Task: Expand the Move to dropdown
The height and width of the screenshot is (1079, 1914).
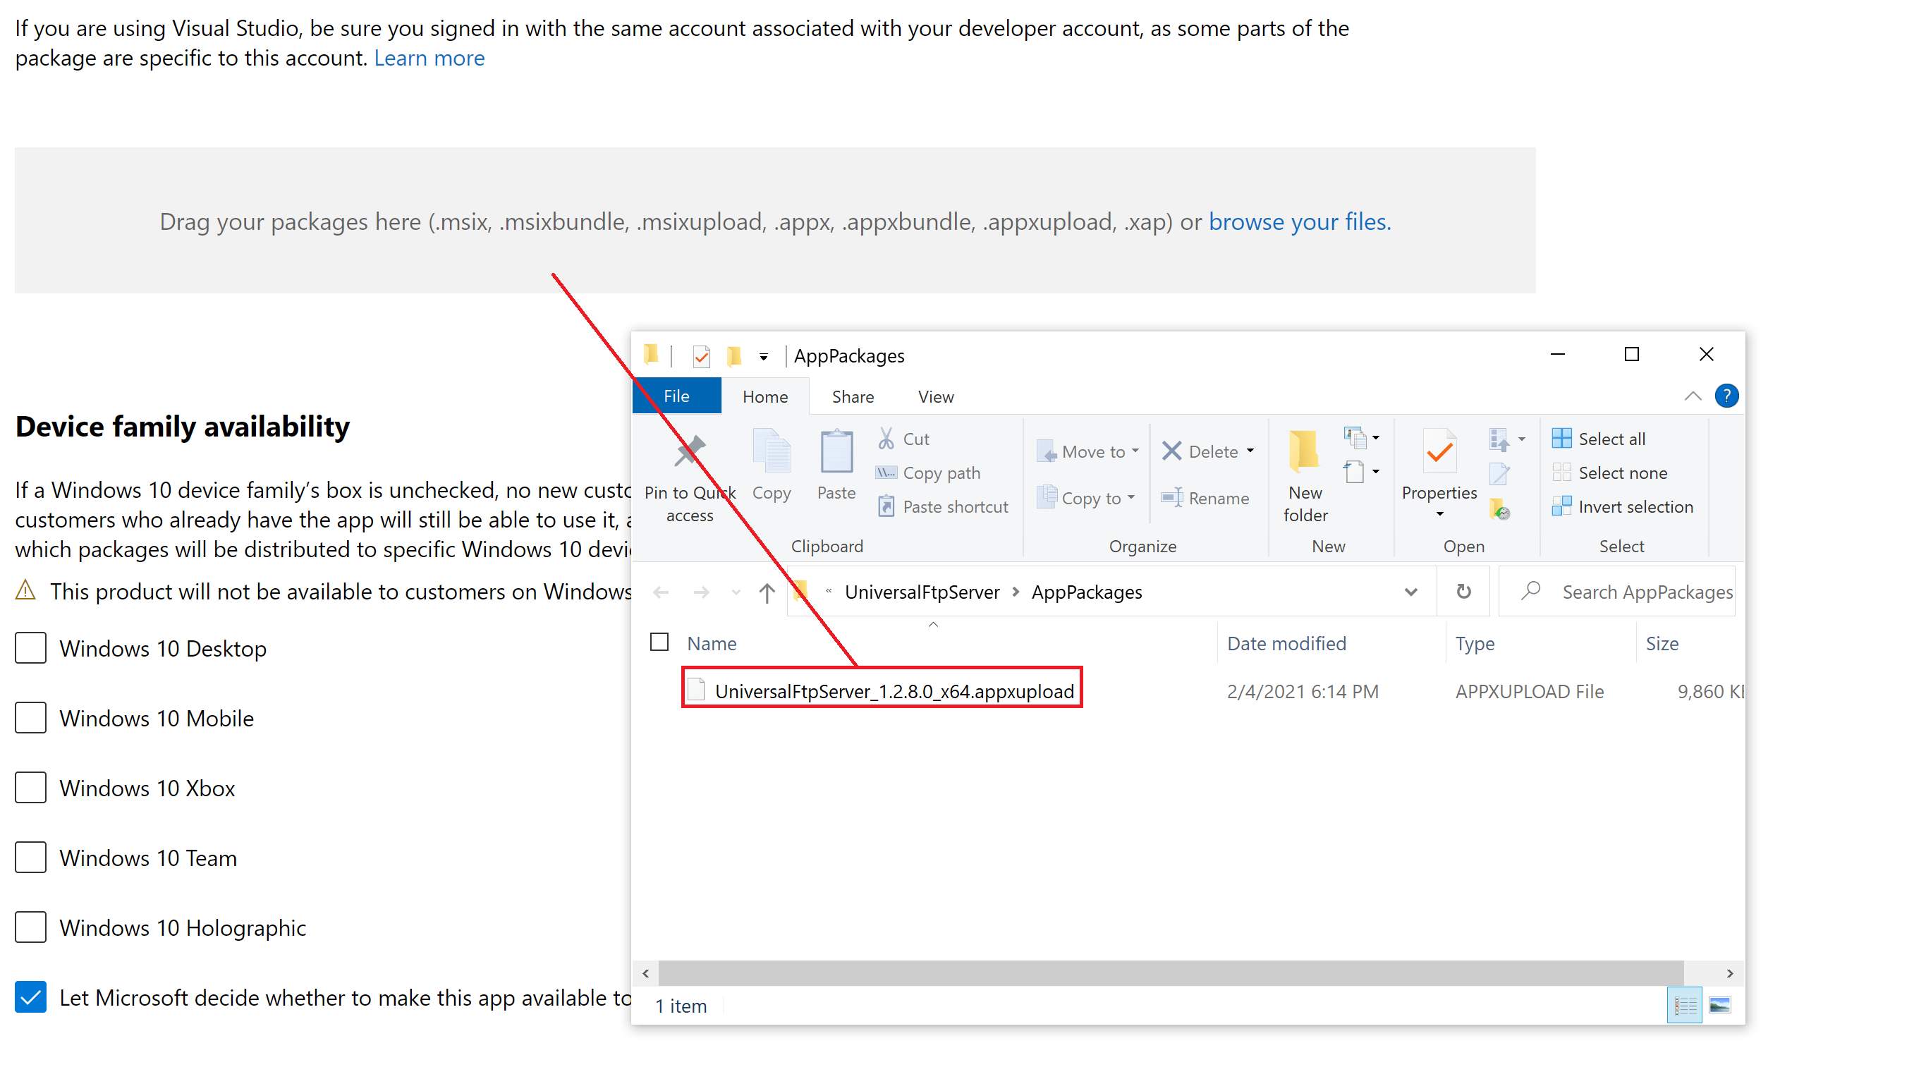Action: (1135, 451)
